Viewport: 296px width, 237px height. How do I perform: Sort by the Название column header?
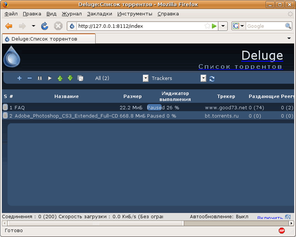pyautogui.click(x=67, y=96)
